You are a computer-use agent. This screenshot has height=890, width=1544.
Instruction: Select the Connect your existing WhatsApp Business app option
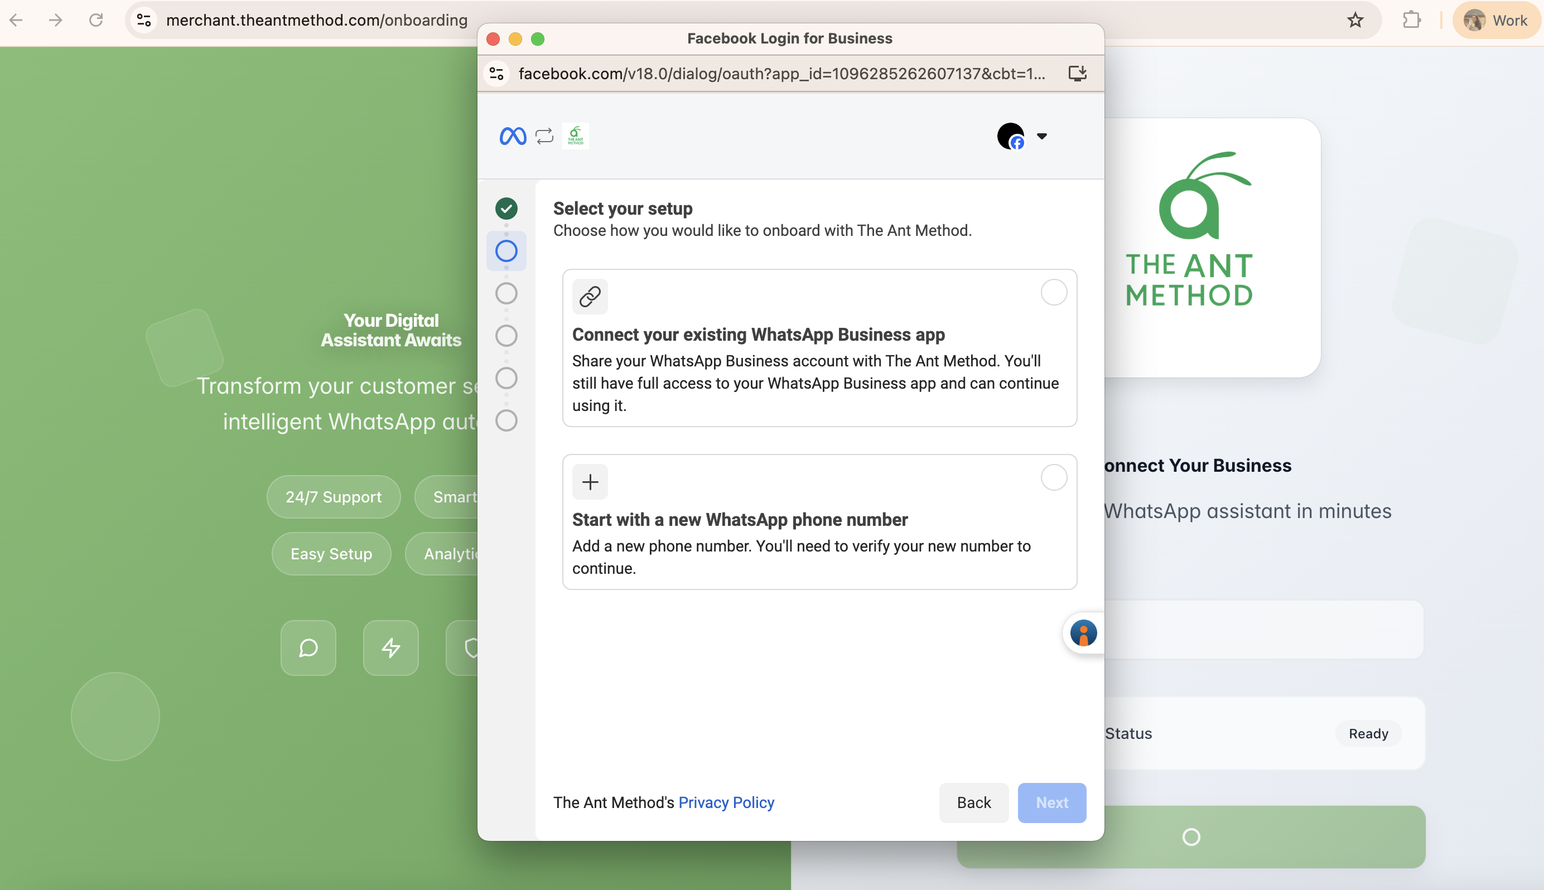1053,292
